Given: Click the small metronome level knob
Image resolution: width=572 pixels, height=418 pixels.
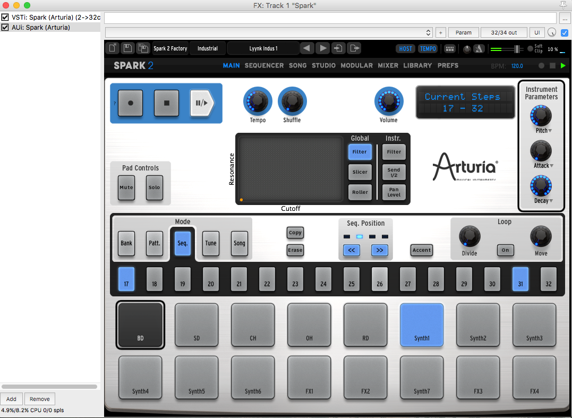Looking at the screenshot, I should point(466,49).
